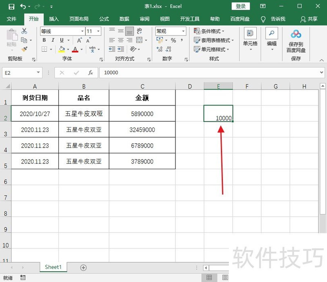Align text right
Image resolution: width=327 pixels, height=282 pixels.
click(x=130, y=40)
